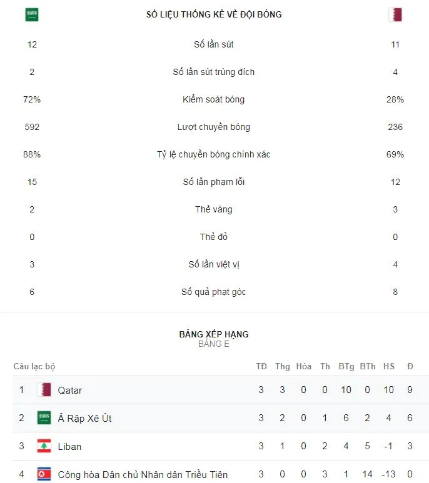Click the Saudi Arabia flag in stats header
The width and height of the screenshot is (429, 483).
coord(32,15)
